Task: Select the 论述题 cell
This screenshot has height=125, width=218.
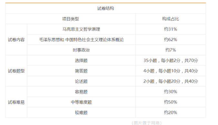Action: [x=81, y=81]
